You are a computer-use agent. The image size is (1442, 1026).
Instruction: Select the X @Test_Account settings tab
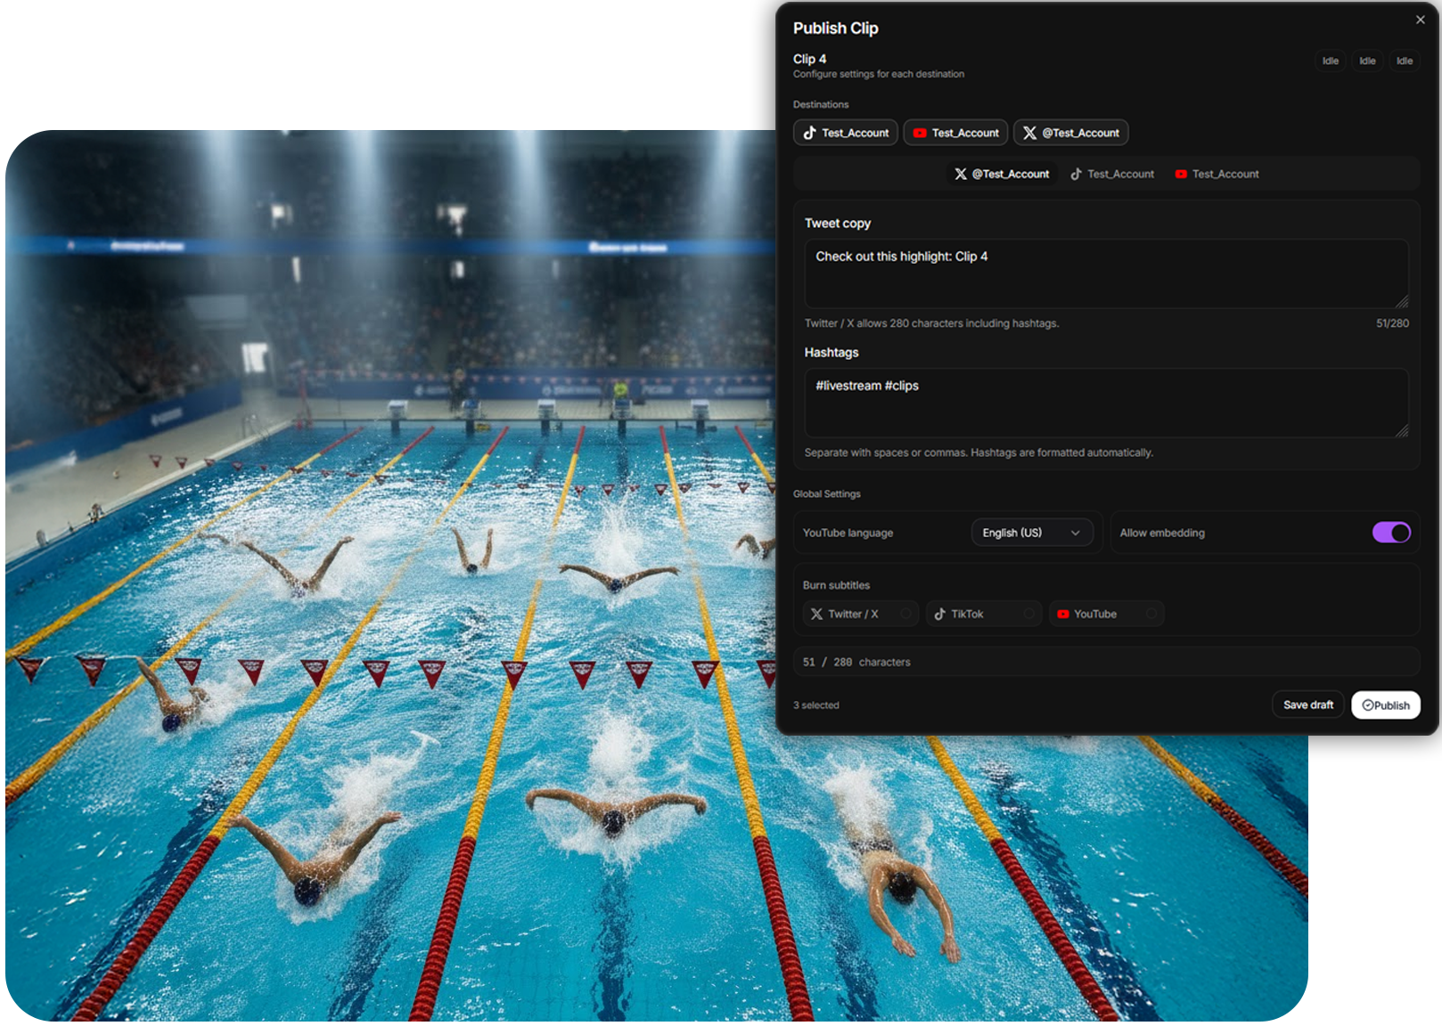(1002, 175)
